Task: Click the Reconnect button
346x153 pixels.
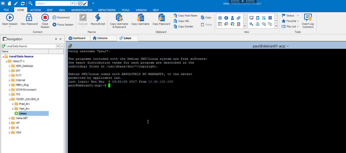Action: 61,18
